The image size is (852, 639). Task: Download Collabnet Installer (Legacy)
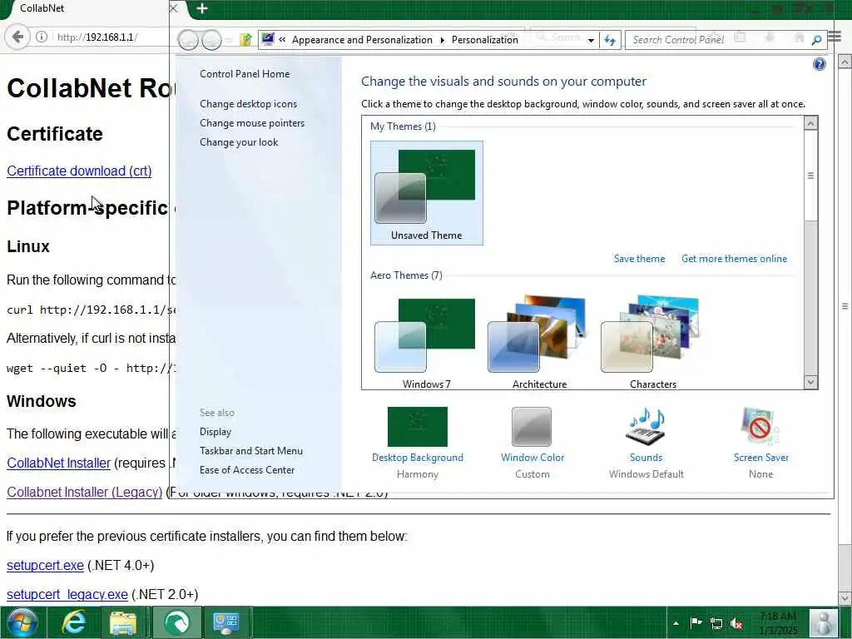[x=84, y=492]
